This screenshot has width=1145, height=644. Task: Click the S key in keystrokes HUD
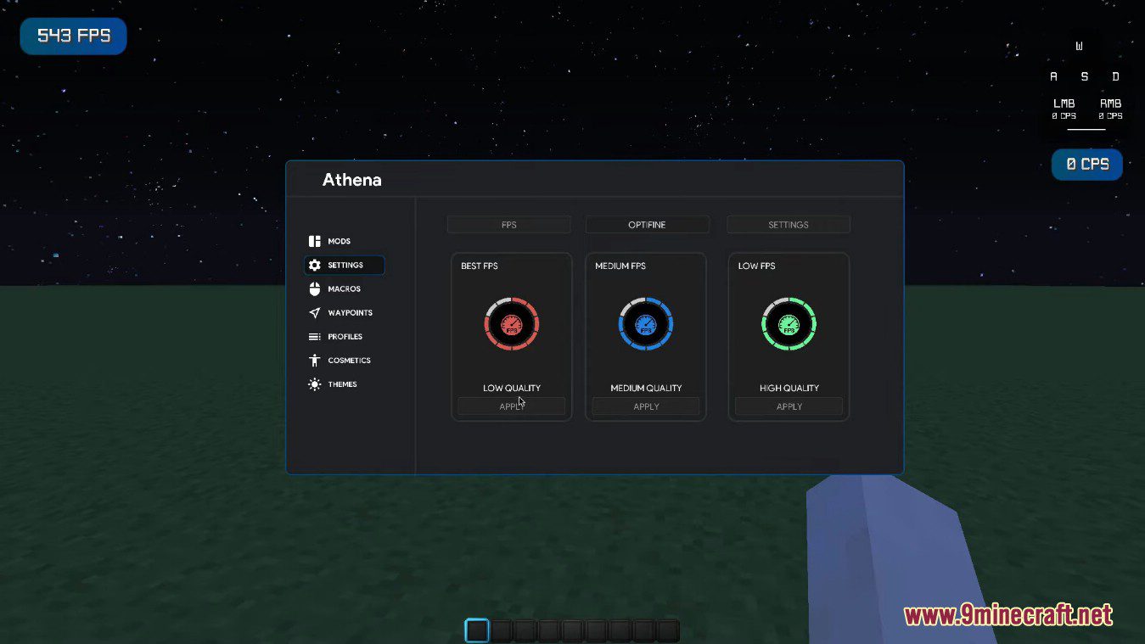1084,76
